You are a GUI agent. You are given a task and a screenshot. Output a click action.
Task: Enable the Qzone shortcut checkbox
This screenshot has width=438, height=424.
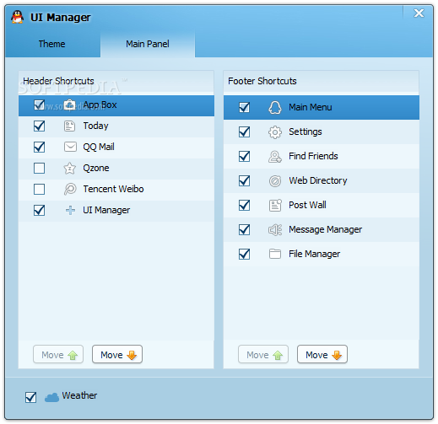coord(39,168)
